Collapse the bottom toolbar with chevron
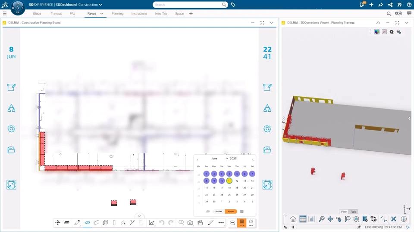Viewport: 414px width, 232px height. 139,216
